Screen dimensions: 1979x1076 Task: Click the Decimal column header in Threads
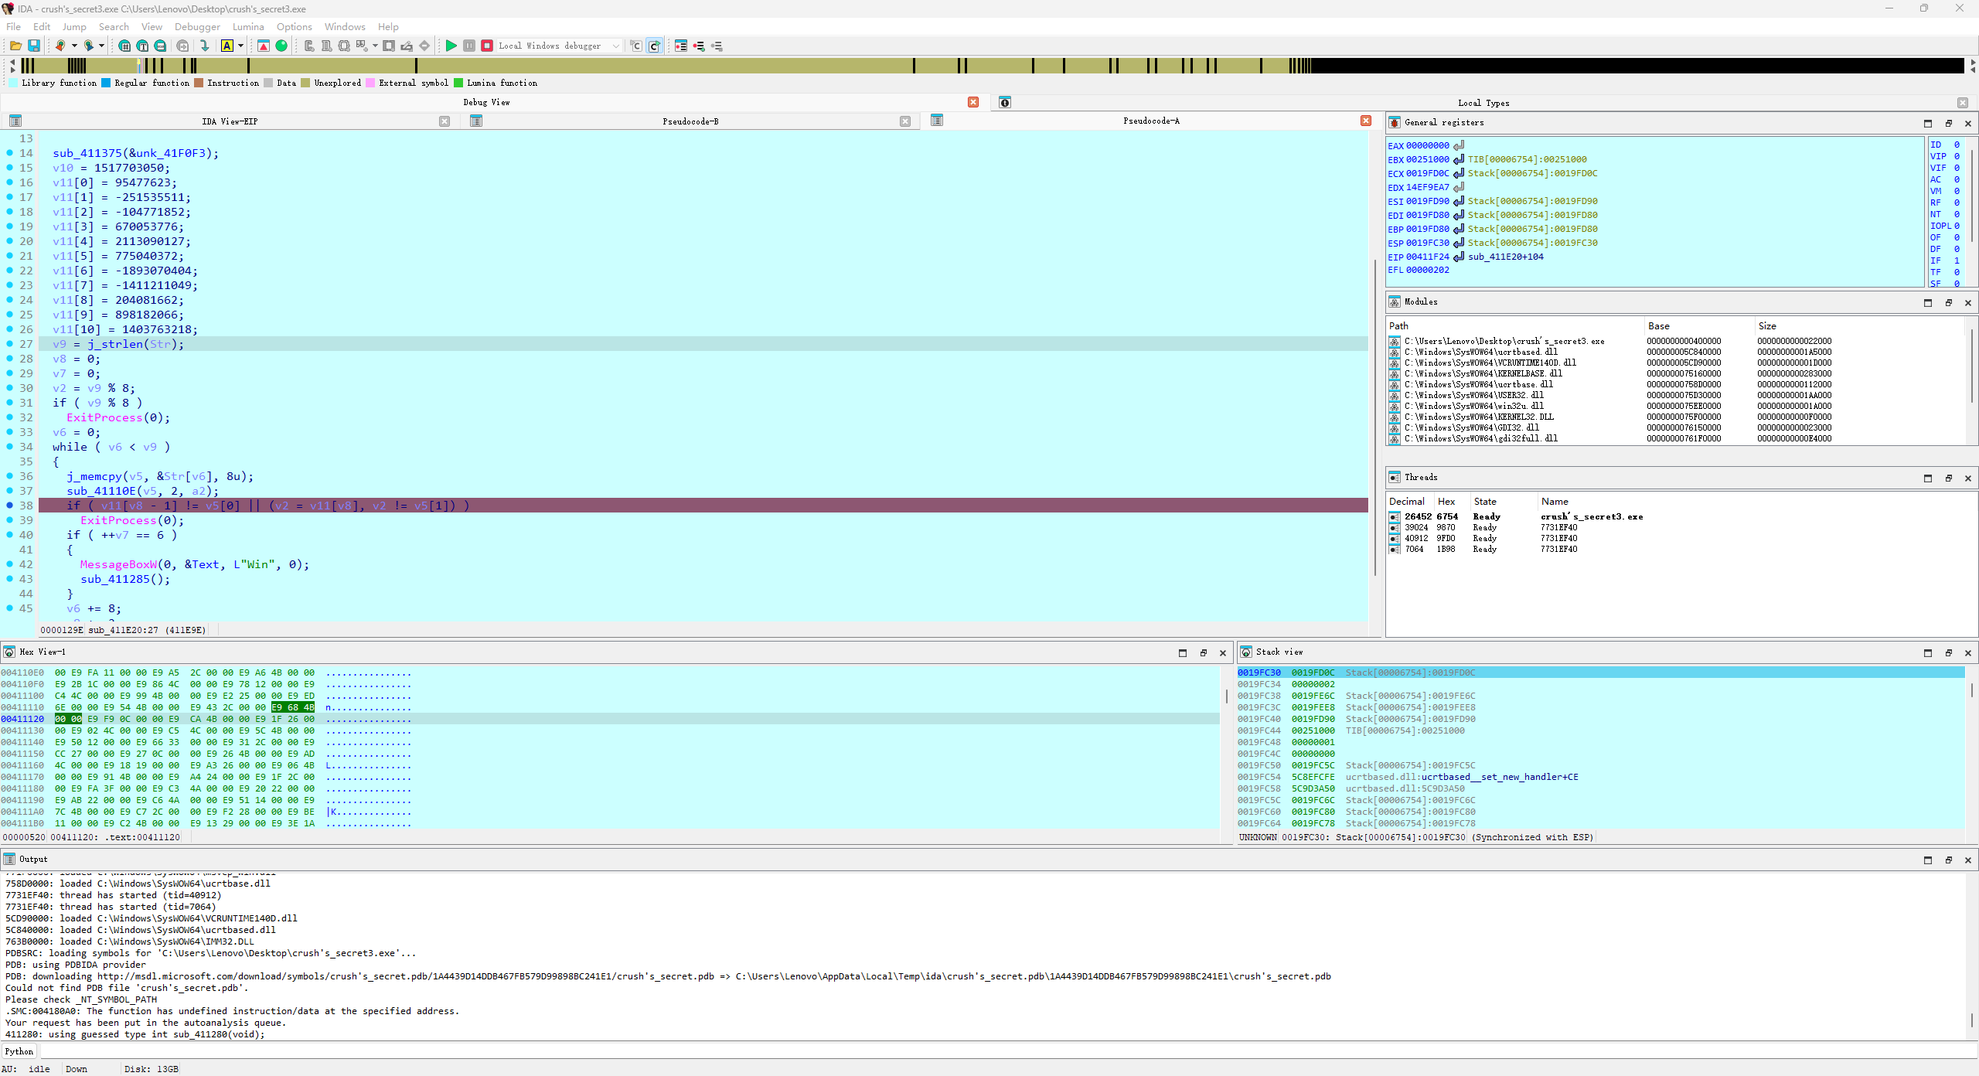click(1407, 502)
